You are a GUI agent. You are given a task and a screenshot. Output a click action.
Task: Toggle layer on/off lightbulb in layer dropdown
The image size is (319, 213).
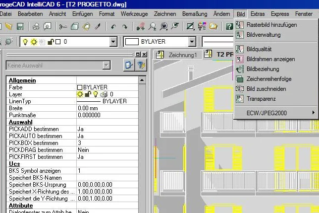[25, 42]
